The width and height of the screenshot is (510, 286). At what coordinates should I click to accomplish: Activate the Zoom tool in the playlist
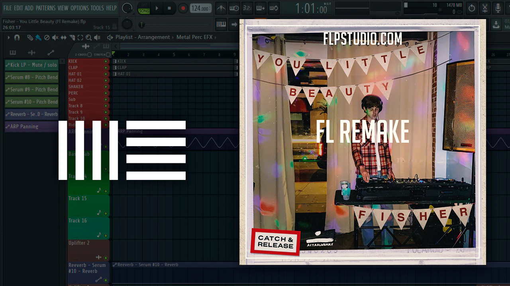88,37
